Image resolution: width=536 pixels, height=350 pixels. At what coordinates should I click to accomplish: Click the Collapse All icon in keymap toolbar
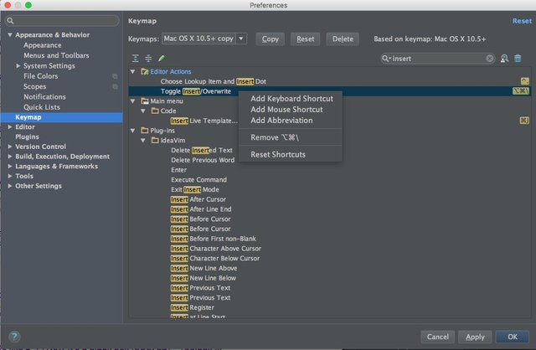[x=148, y=59]
